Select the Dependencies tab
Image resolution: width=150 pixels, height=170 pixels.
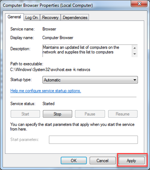pos(75,17)
